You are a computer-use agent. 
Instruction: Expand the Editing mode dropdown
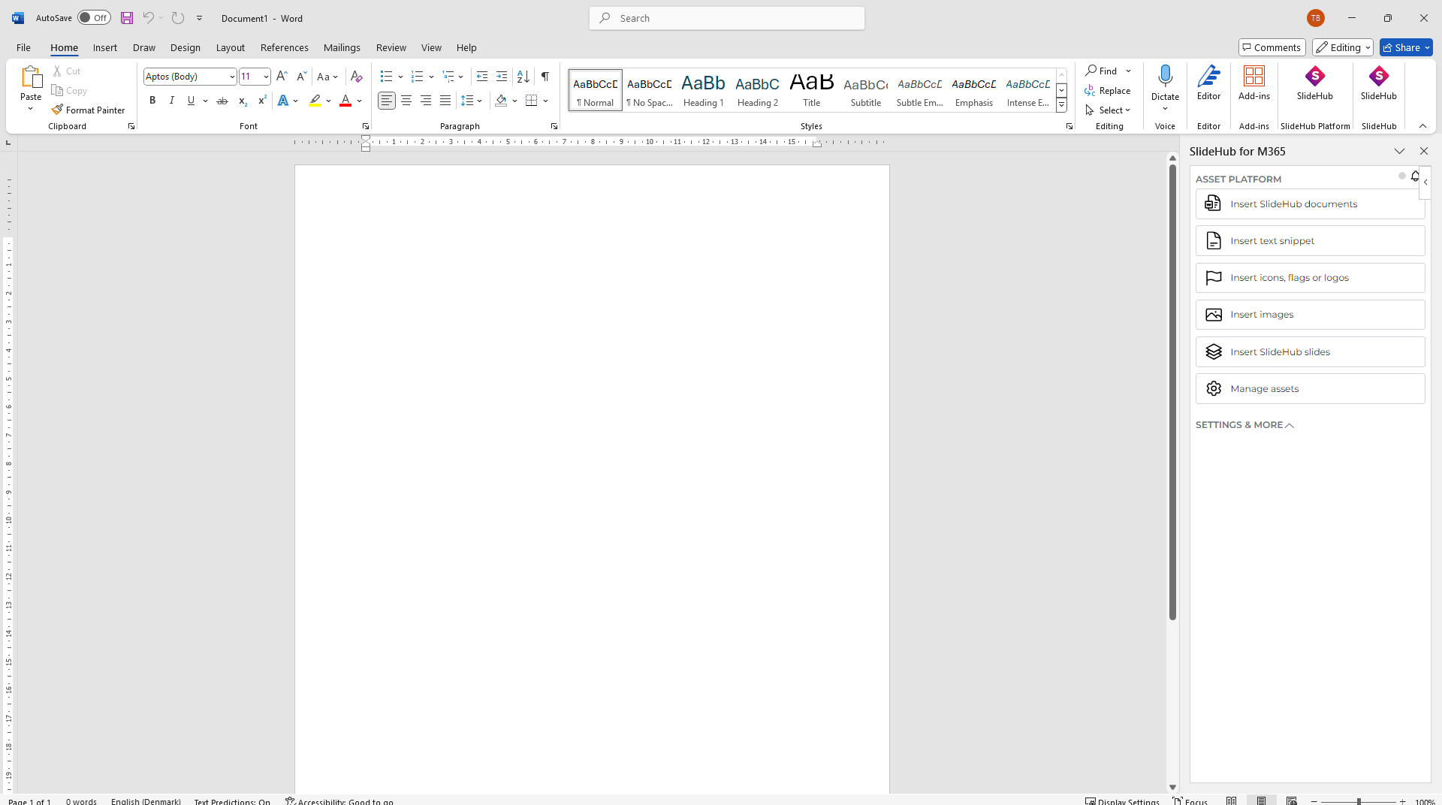[x=1343, y=47]
